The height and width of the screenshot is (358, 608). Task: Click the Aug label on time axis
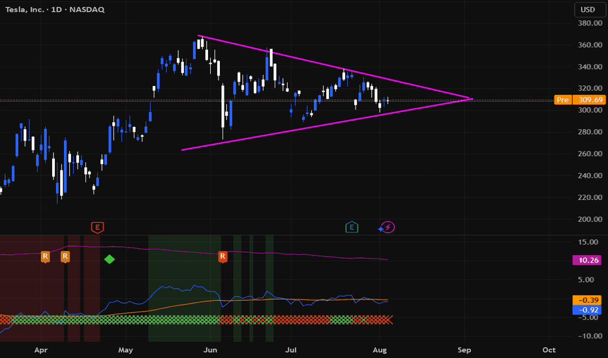click(x=380, y=350)
